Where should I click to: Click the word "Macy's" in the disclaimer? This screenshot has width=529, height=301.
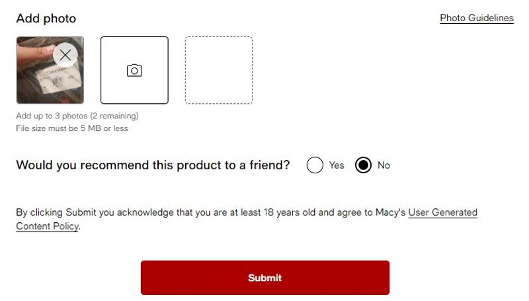[x=389, y=213]
